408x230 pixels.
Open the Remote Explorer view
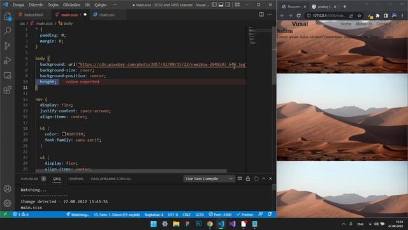click(x=7, y=75)
